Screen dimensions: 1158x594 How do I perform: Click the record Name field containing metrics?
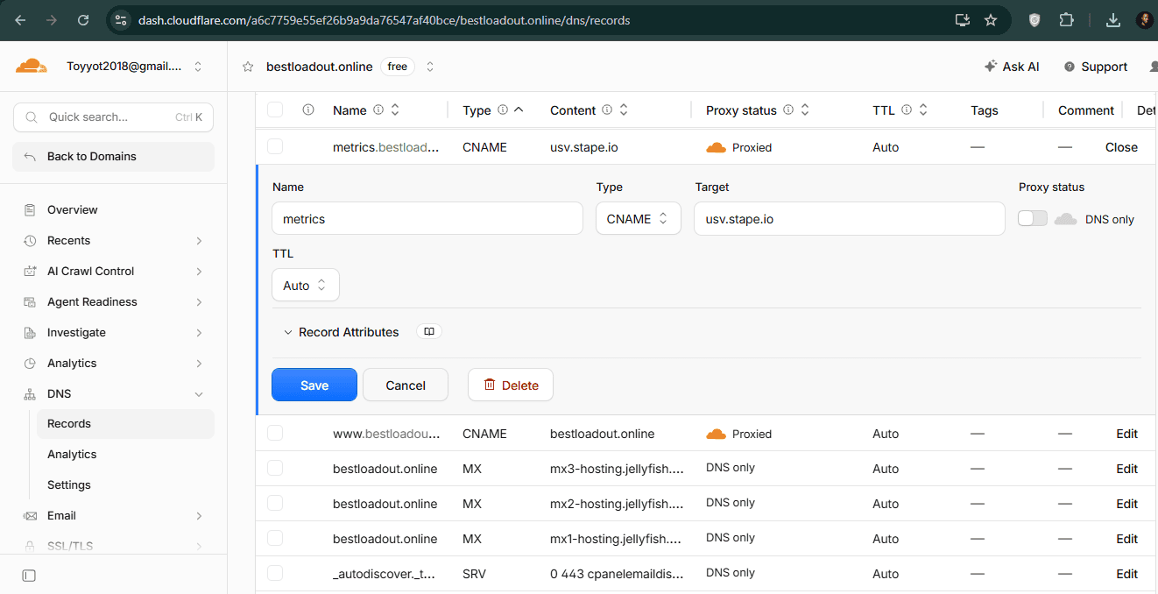click(x=427, y=218)
